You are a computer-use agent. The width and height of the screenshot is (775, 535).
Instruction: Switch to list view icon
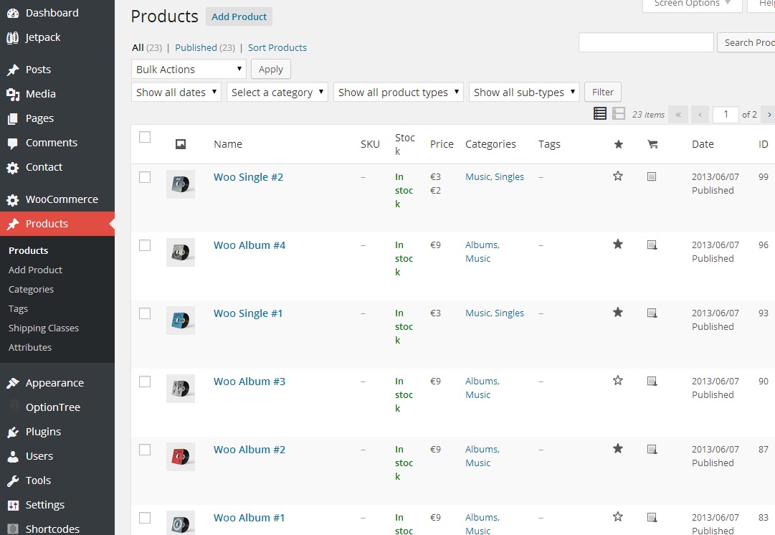[x=600, y=113]
